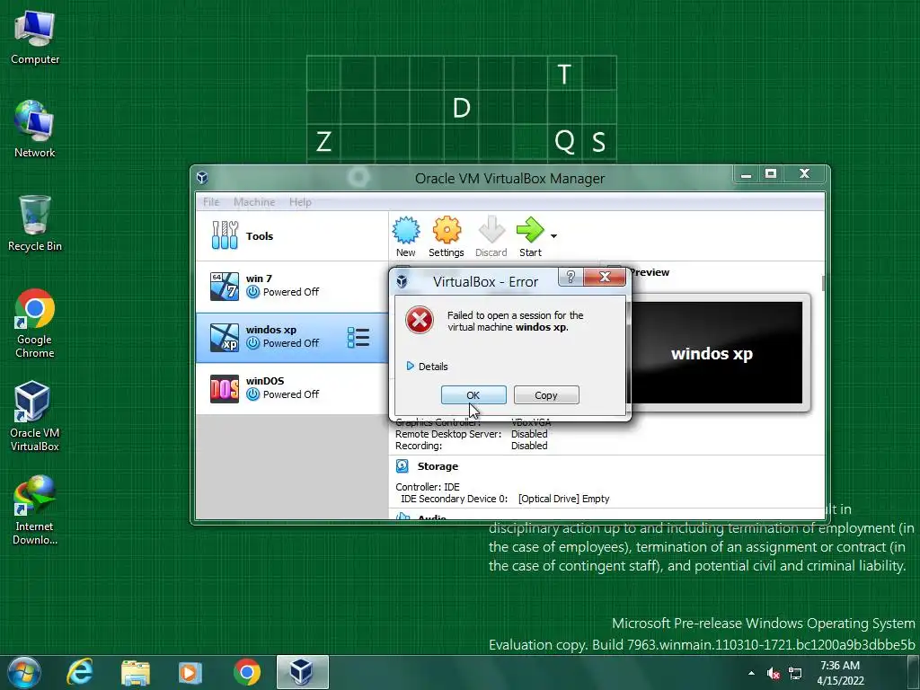Open the Network desktop icon
Screen dimensions: 920x690
(x=35, y=129)
